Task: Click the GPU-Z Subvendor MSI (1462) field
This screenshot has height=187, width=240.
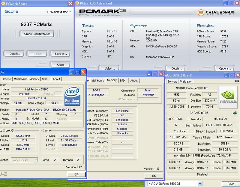Action: coord(220,119)
